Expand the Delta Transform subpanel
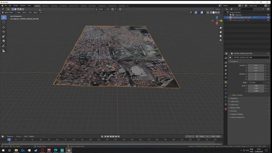 point(237,95)
